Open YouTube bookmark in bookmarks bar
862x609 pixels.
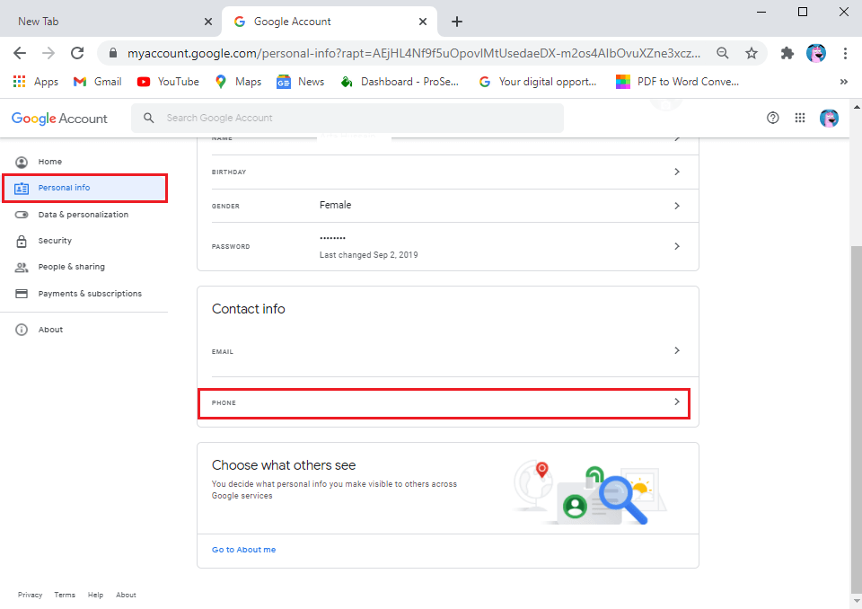168,82
